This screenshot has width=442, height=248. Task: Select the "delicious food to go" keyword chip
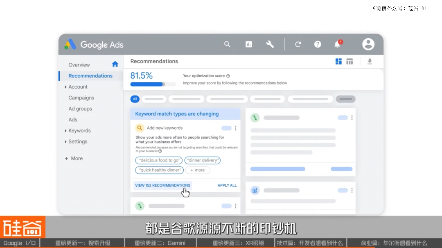pyautogui.click(x=159, y=160)
